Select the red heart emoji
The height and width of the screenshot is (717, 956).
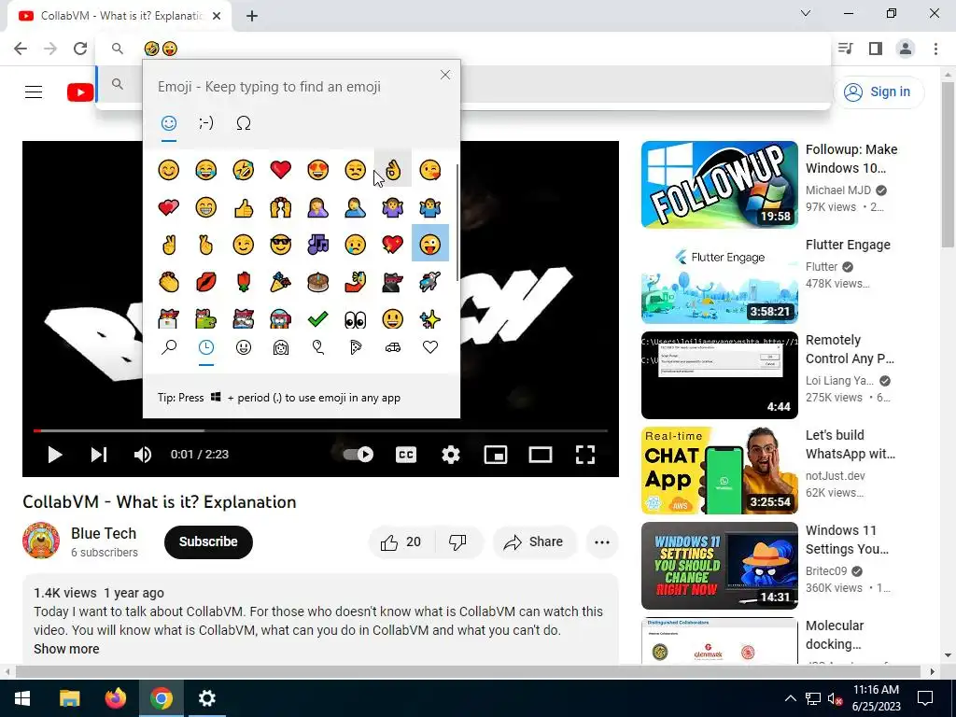(280, 170)
